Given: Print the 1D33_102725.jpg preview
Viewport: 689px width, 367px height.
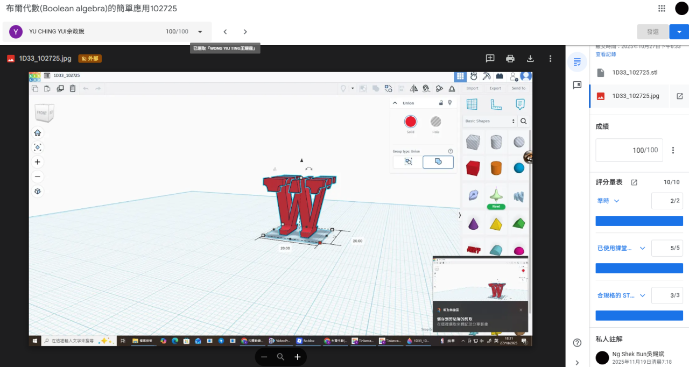Looking at the screenshot, I should 510,59.
